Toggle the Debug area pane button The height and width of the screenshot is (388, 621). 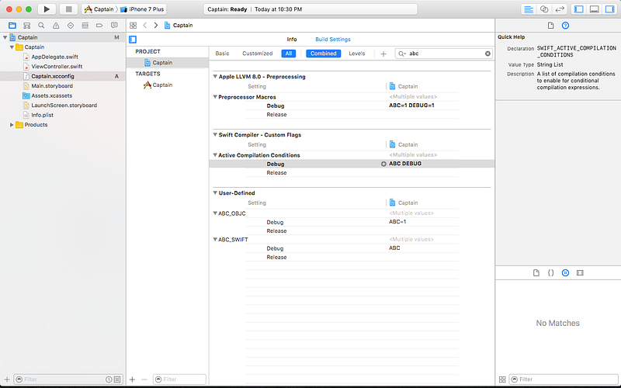[594, 9]
